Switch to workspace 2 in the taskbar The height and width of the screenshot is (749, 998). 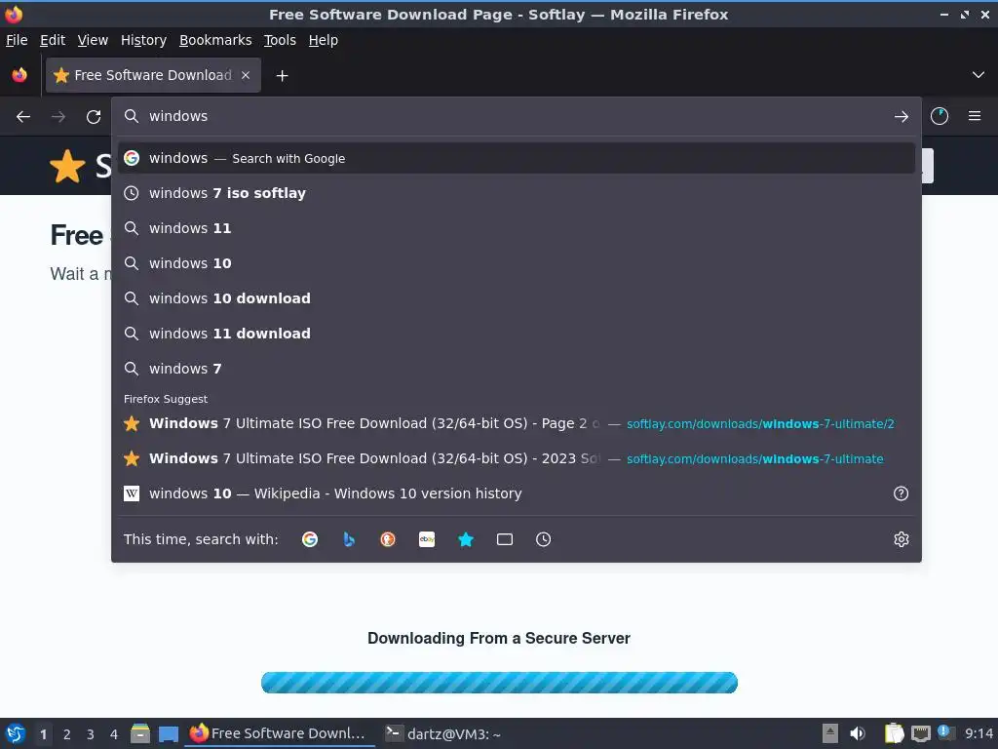pyautogui.click(x=67, y=734)
